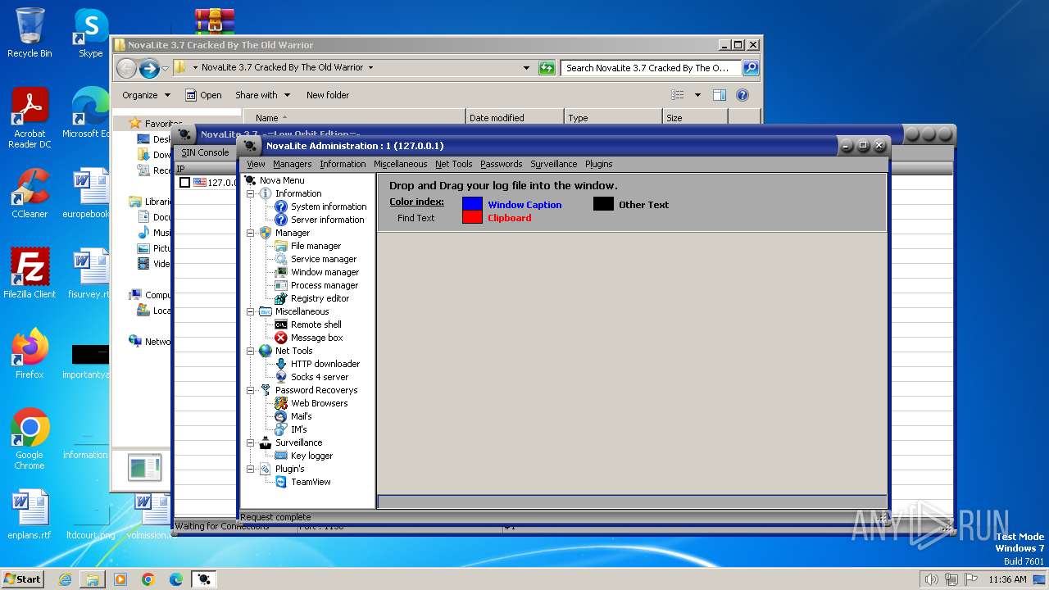Collapse the Information tree node
Viewport: 1049px width, 590px height.
coord(251,193)
